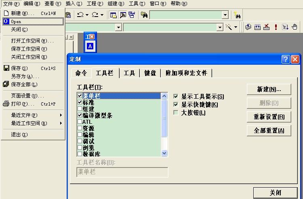This screenshot has width=303, height=199.
Task: Click the Compile icon in build minibar
Action: coord(248,27)
